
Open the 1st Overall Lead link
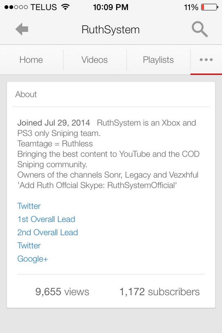pyautogui.click(x=46, y=219)
